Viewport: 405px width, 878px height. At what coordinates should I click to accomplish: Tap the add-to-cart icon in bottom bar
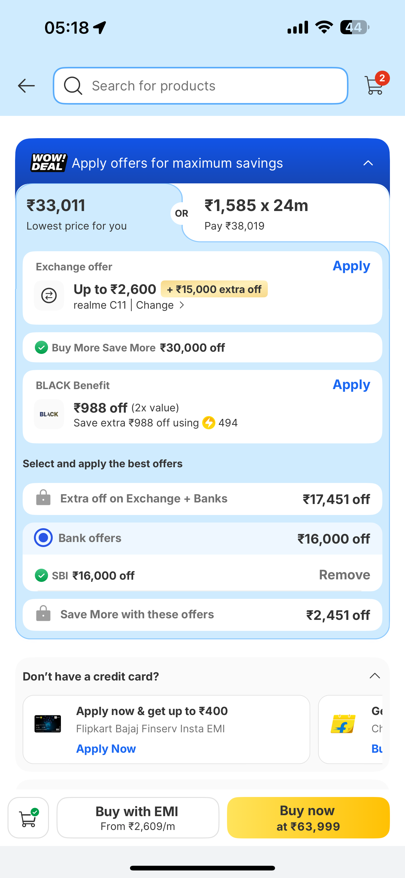pyautogui.click(x=28, y=817)
